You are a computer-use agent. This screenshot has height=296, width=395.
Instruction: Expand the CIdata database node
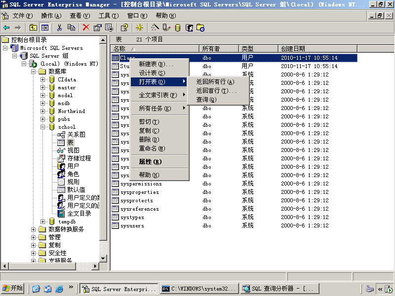point(43,79)
